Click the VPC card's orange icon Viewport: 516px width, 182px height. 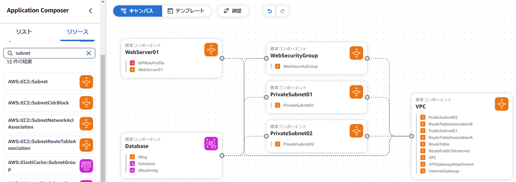[501, 104]
